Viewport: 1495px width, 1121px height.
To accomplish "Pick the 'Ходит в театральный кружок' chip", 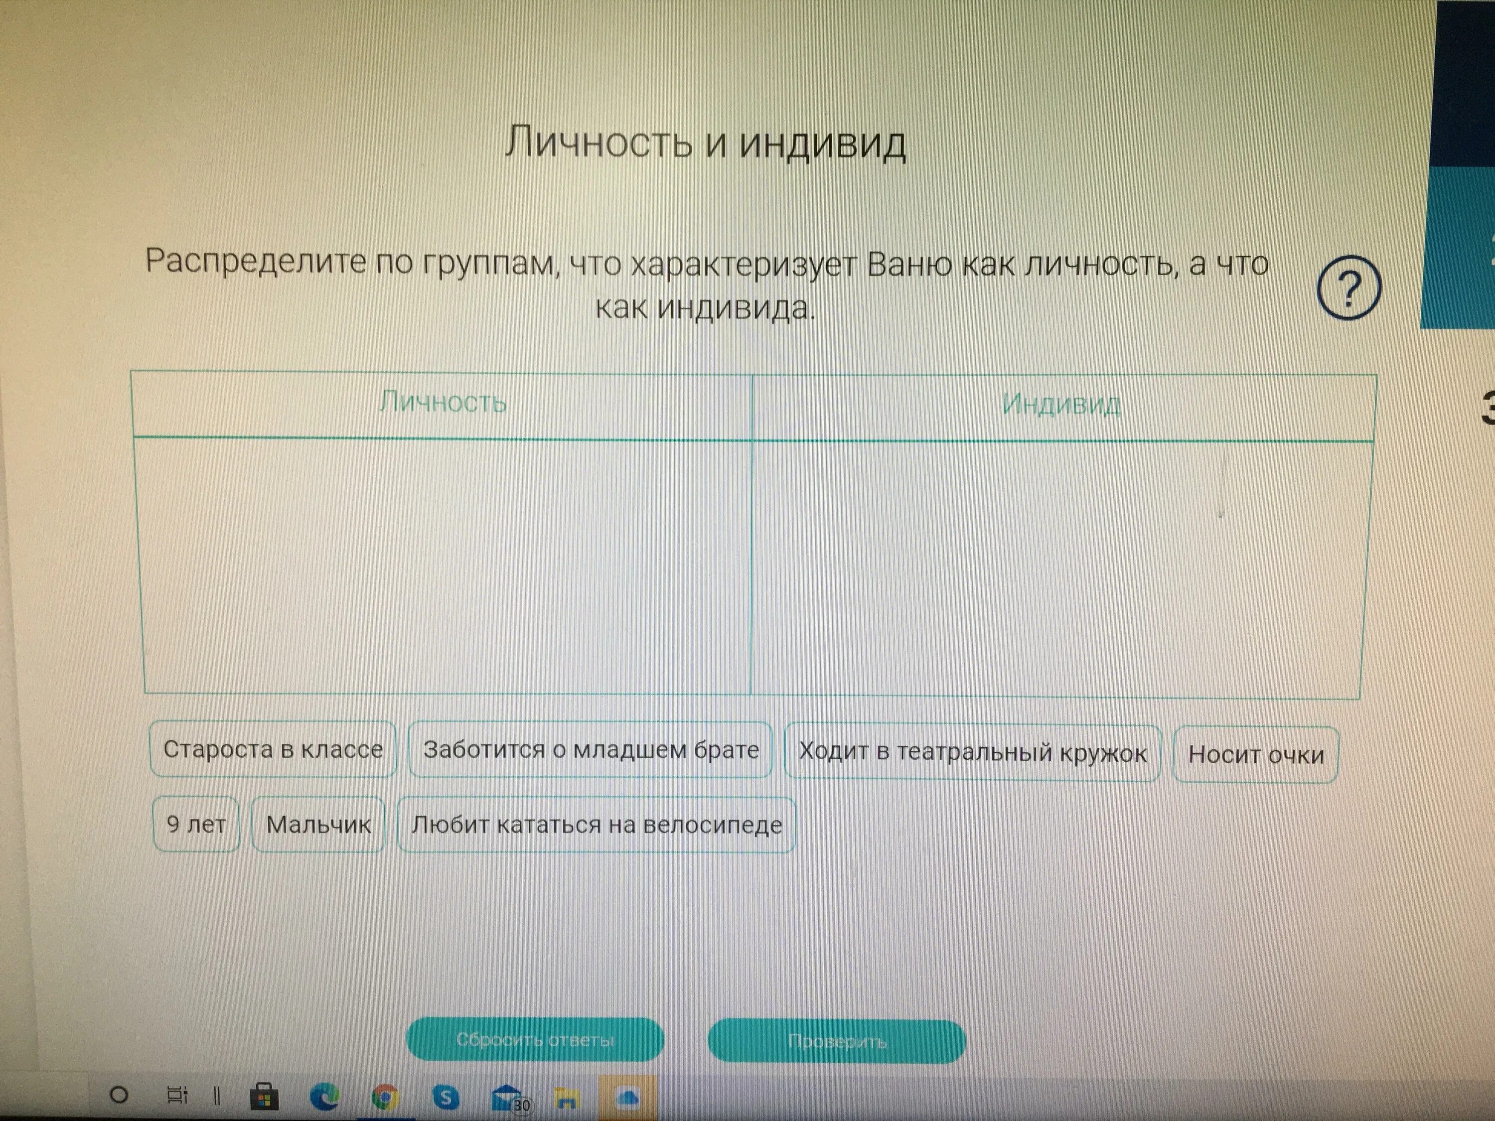I will [973, 753].
